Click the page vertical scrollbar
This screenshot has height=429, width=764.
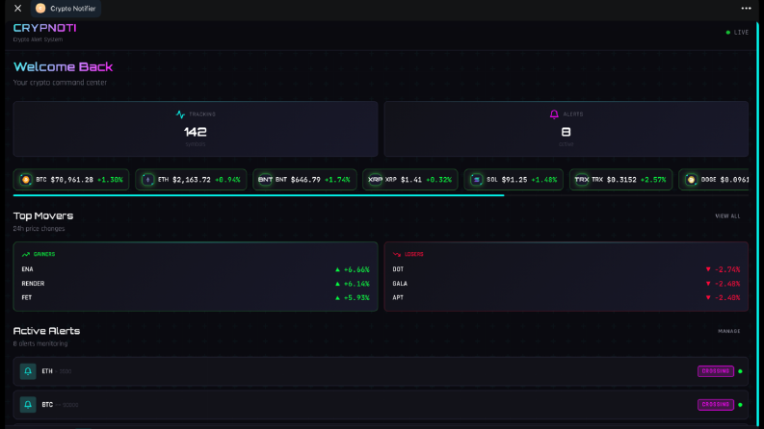[x=758, y=224]
